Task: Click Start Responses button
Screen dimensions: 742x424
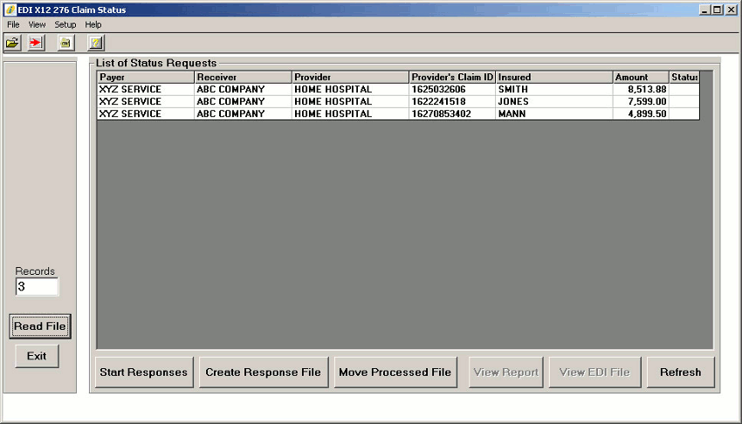Action: click(x=143, y=373)
